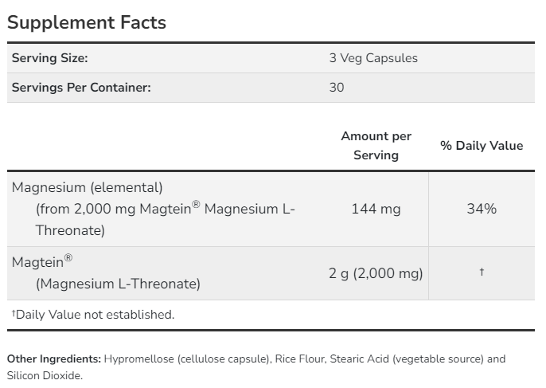Click the Other Ingredients bold label
The image size is (546, 388).
click(x=55, y=359)
